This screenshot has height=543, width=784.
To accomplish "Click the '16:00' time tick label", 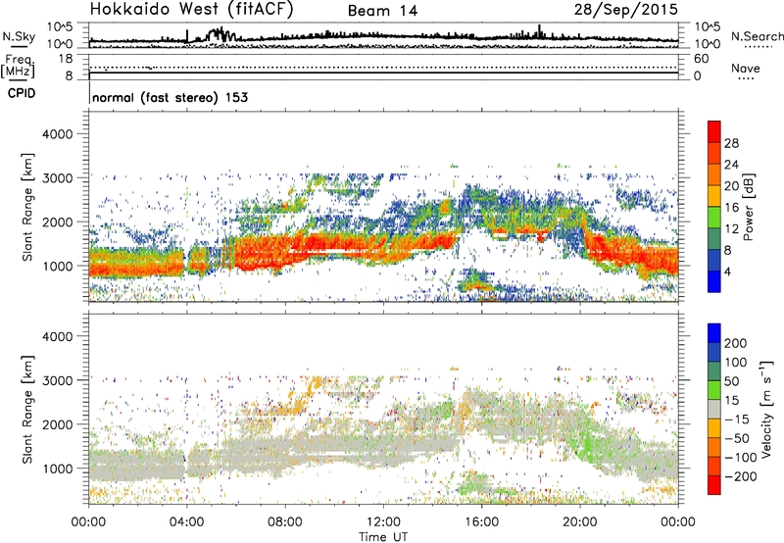I will tap(481, 522).
